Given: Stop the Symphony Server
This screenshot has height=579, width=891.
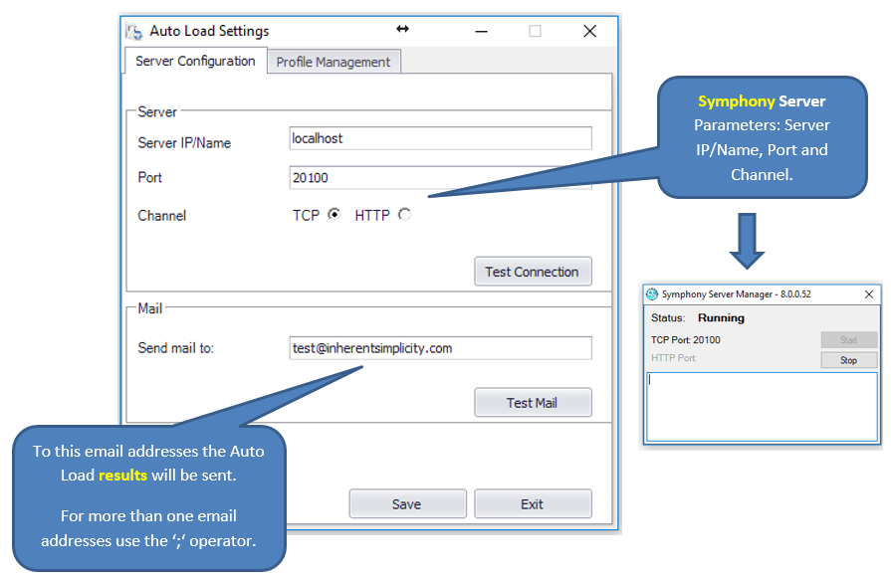Looking at the screenshot, I should coord(848,358).
